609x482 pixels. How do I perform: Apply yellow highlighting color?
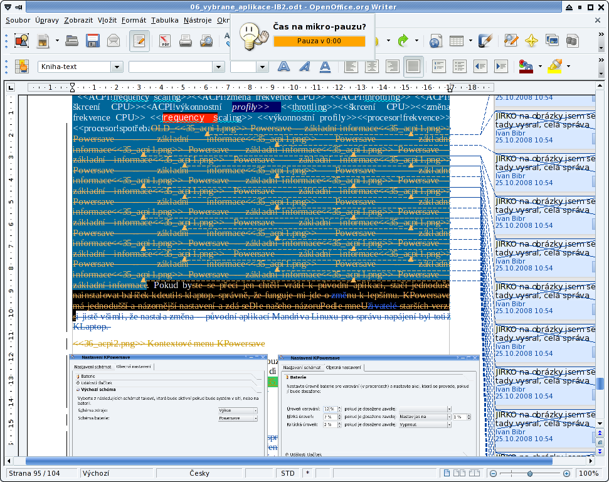pos(554,67)
